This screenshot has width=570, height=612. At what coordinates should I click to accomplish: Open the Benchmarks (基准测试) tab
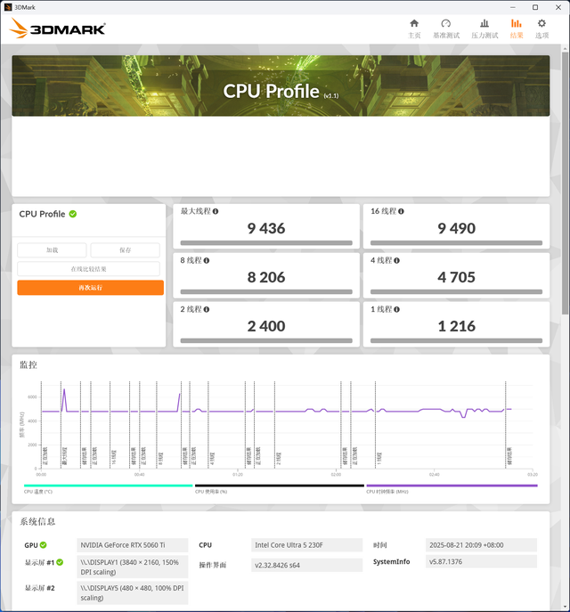click(x=446, y=29)
